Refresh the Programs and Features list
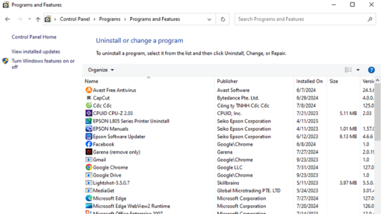 click(223, 19)
